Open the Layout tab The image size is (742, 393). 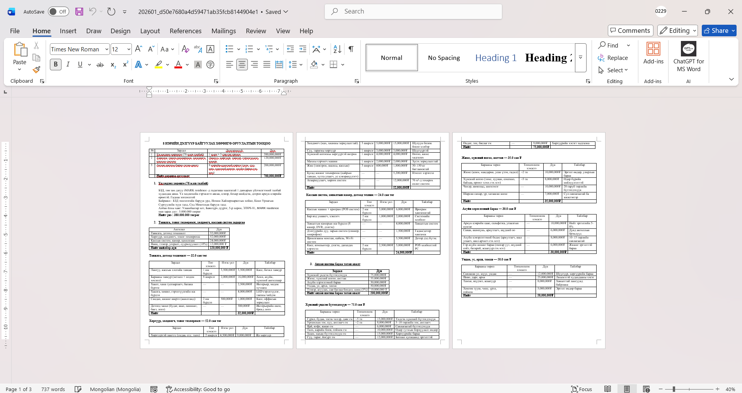pos(150,31)
